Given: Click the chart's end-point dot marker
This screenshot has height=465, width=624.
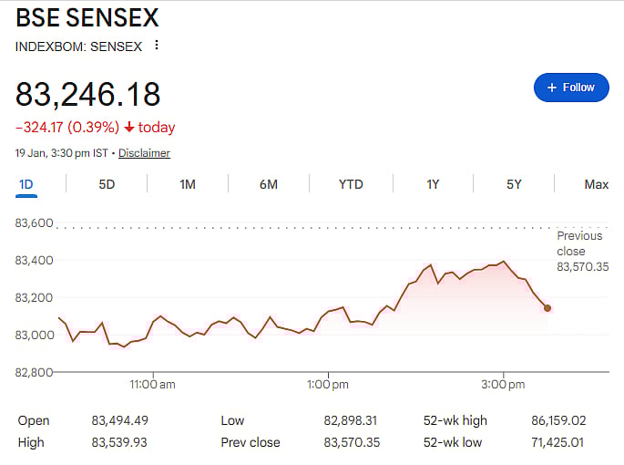Looking at the screenshot, I should point(547,308).
